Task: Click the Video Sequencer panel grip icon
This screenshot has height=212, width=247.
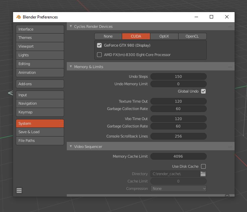Action: [x=230, y=146]
